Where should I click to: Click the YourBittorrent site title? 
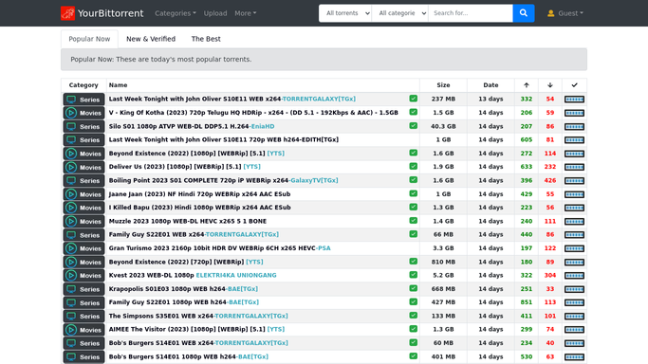(110, 13)
